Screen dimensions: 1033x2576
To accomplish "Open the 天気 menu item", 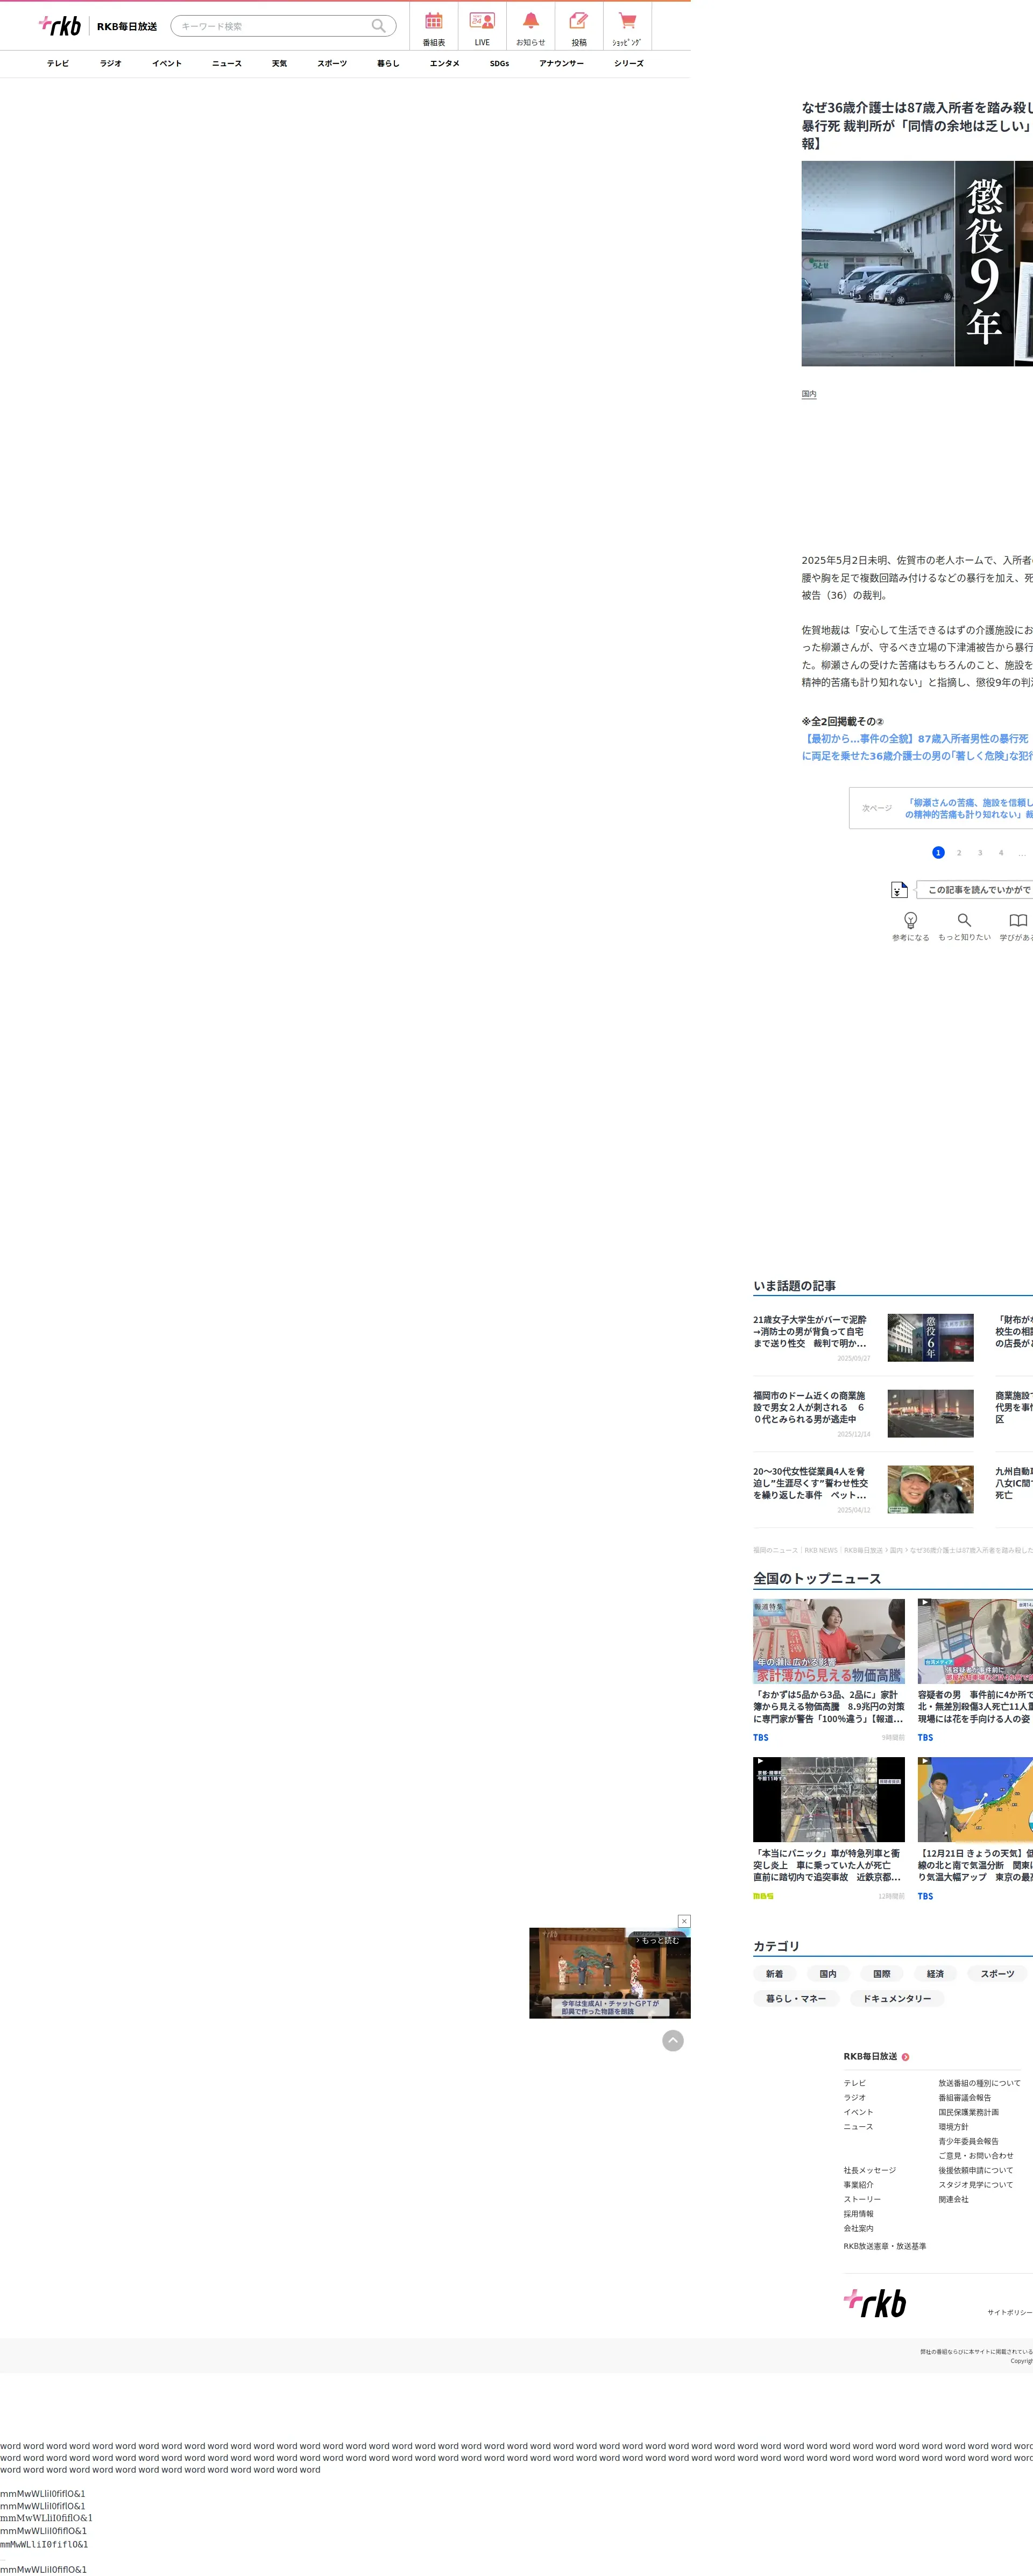I will [x=279, y=64].
